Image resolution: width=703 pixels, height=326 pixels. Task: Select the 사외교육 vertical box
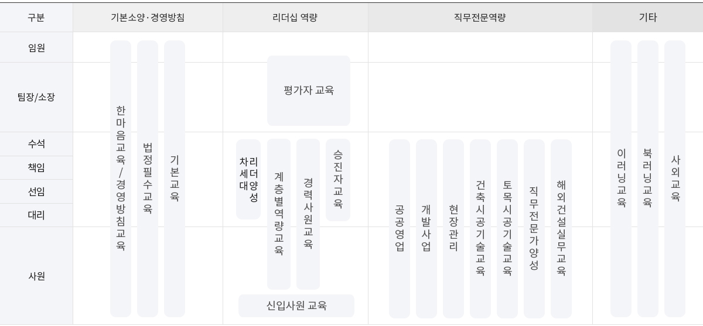pos(675,179)
